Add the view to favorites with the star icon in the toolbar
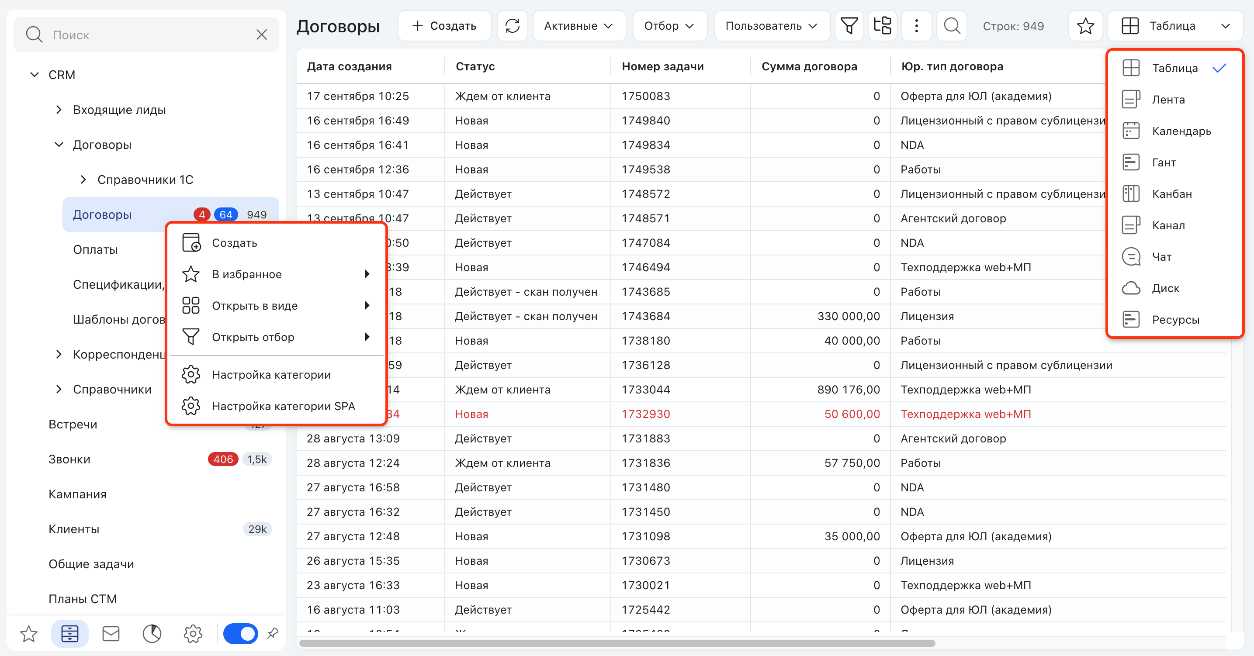This screenshot has width=1254, height=656. pyautogui.click(x=1086, y=26)
